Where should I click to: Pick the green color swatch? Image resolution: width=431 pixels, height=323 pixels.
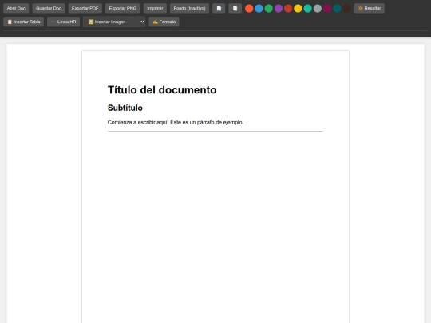coord(268,9)
